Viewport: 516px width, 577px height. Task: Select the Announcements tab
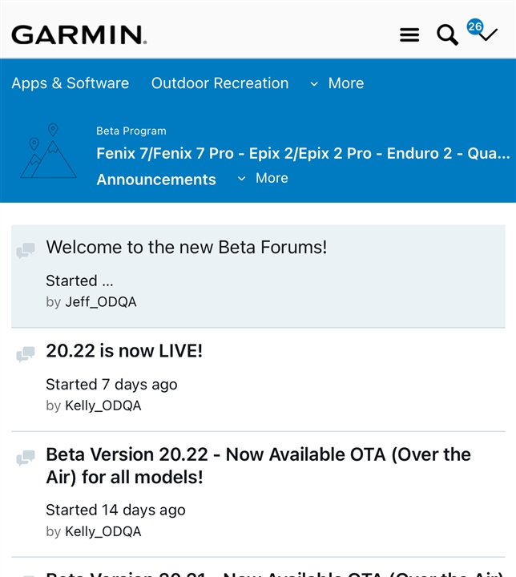(x=156, y=180)
